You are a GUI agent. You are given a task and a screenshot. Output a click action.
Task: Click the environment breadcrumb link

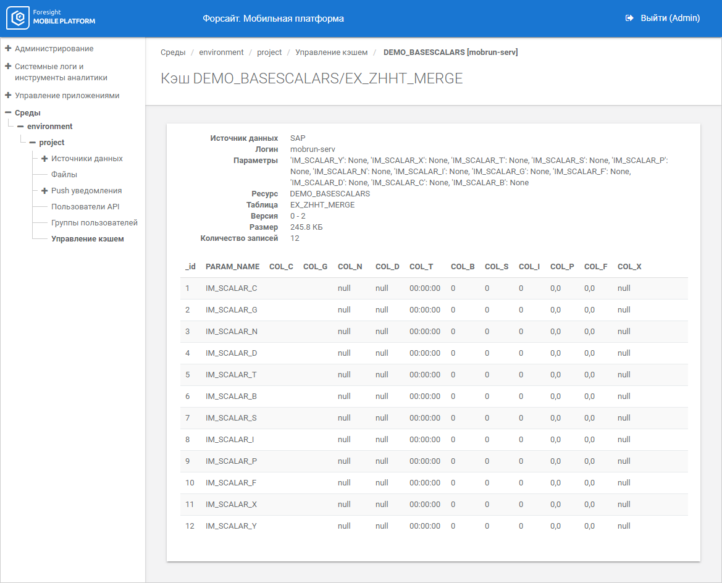click(x=221, y=52)
